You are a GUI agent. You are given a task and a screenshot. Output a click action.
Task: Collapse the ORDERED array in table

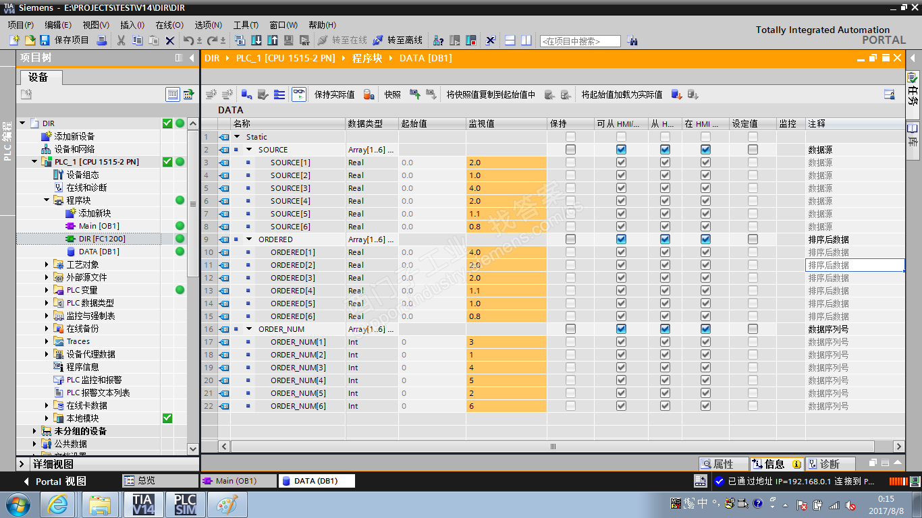click(249, 239)
